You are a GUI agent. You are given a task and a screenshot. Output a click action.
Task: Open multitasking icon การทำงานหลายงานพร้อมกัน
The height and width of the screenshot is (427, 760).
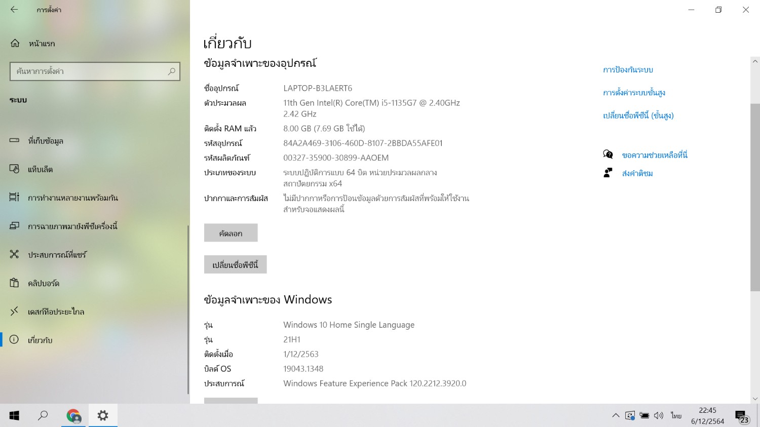14,197
